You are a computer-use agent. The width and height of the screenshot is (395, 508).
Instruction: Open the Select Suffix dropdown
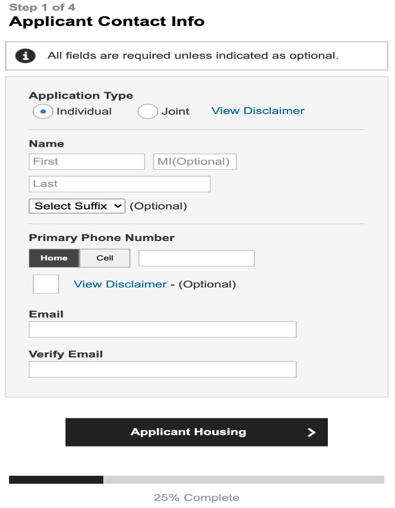[77, 206]
